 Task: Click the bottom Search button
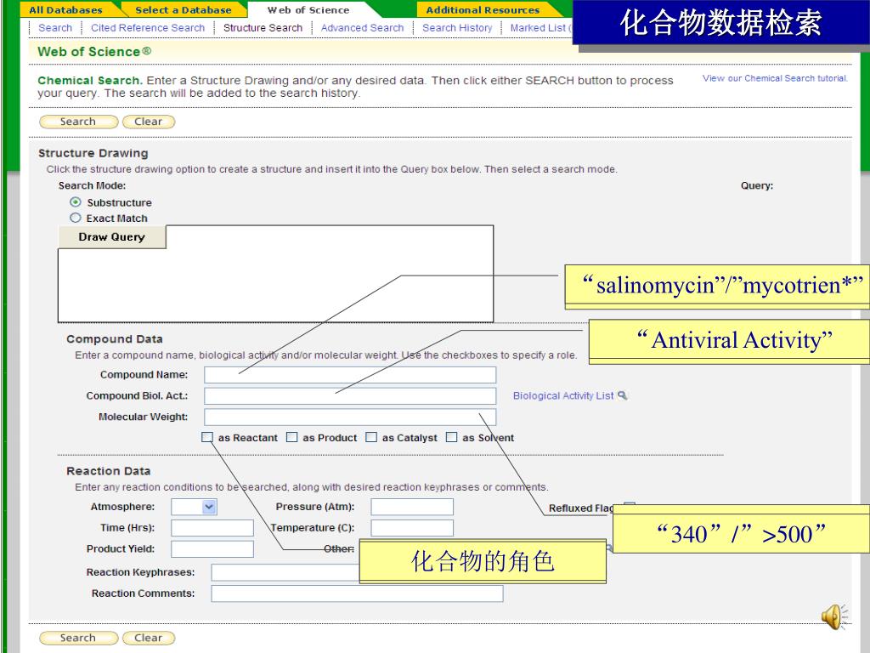click(x=78, y=638)
